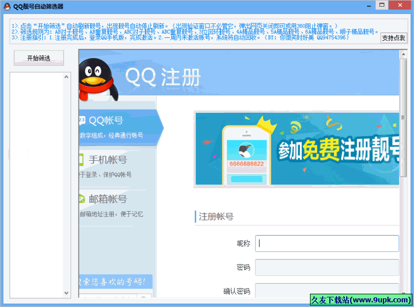This screenshot has width=414, height=307.
Task: Click the 数字组成，经典通行帐号 description
Action: point(112,136)
